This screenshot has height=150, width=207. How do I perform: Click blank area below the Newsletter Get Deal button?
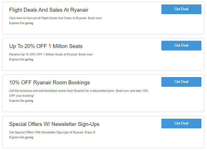tap(181, 138)
